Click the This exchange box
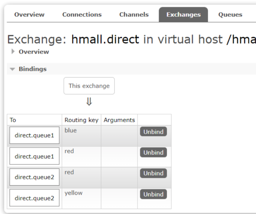This screenshot has height=214, width=256. tap(89, 86)
